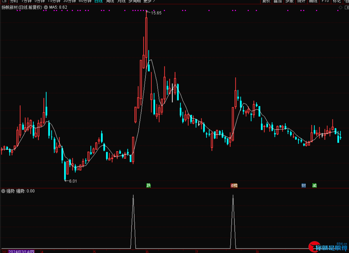Click the diamond marker icon near top right
Screen dimensions: 349x253
[341, 8]
